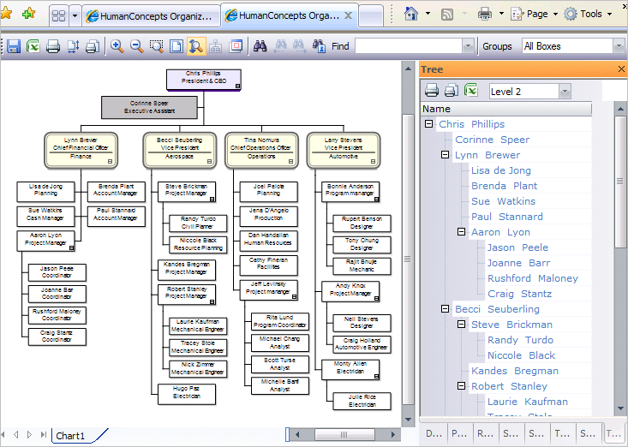
Task: Select Niccole Black in the tree
Action: point(521,355)
